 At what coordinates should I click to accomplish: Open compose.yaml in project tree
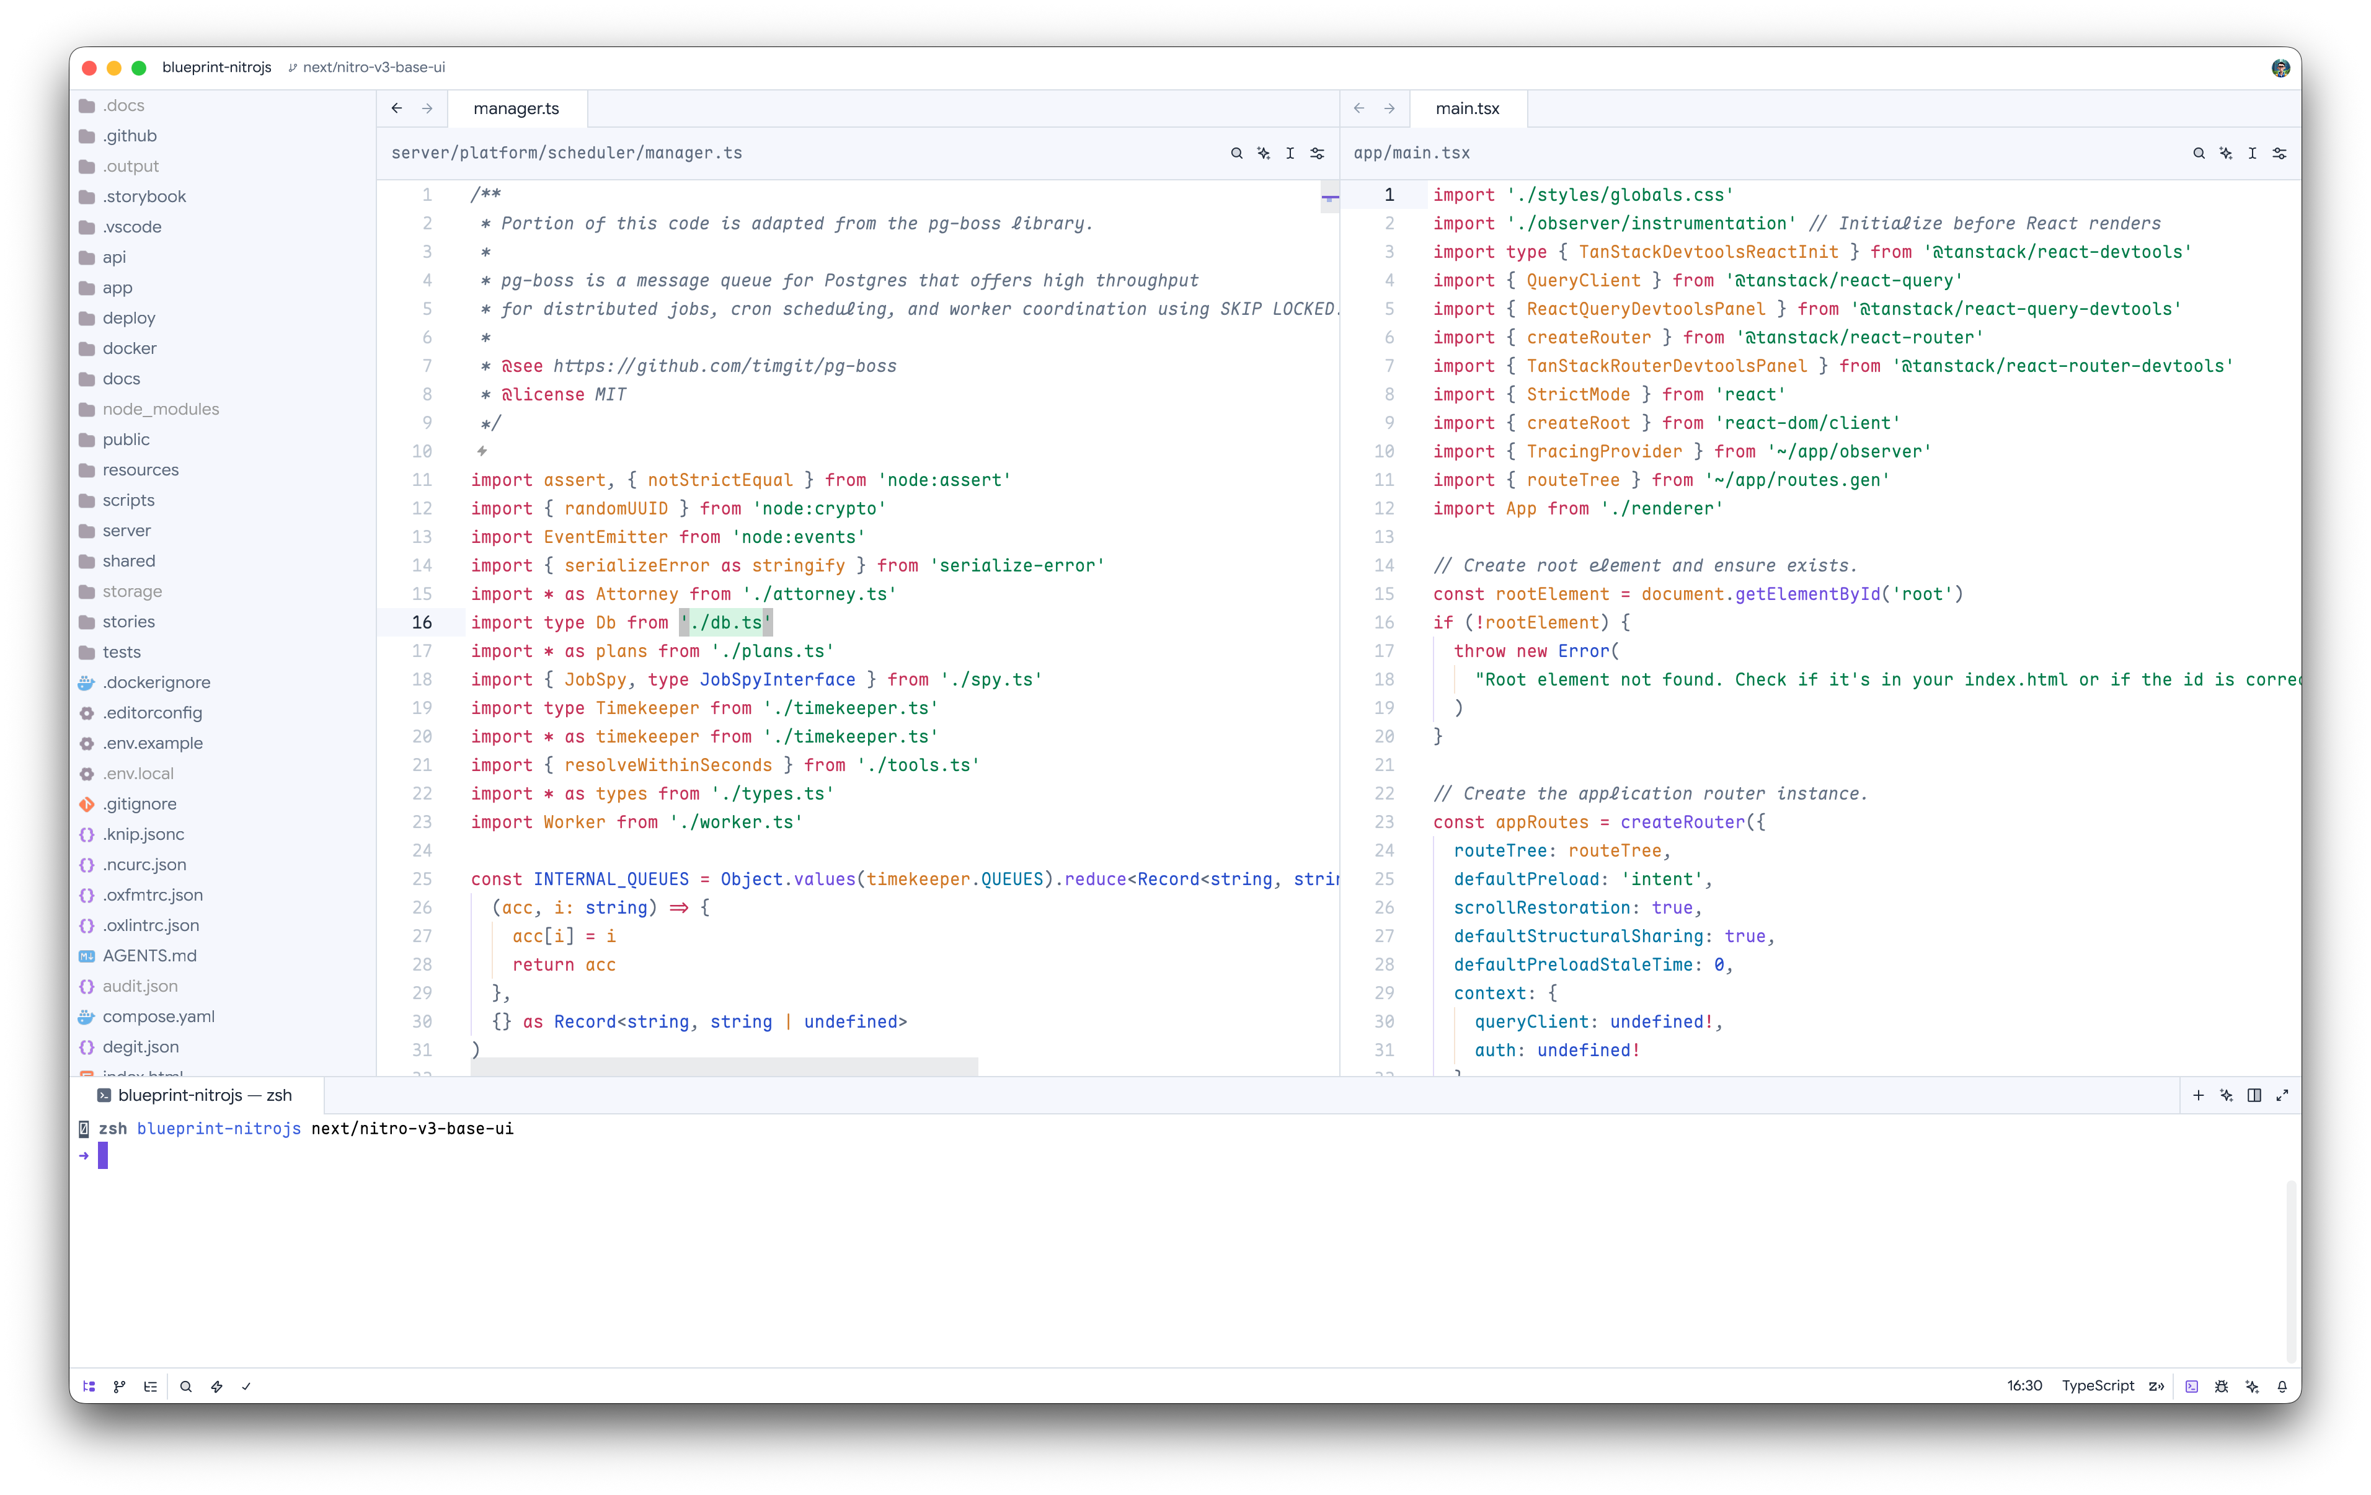(x=223, y=1017)
